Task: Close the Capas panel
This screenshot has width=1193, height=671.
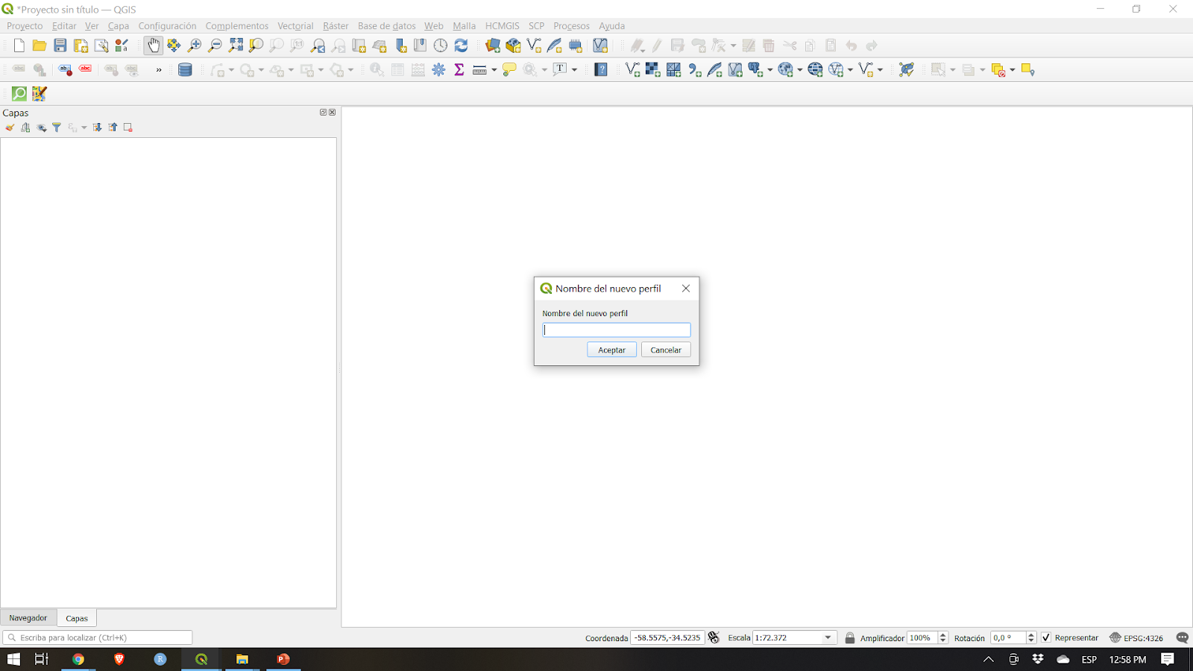Action: [333, 113]
